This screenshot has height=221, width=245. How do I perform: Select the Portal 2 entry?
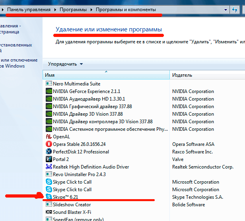click(61, 159)
